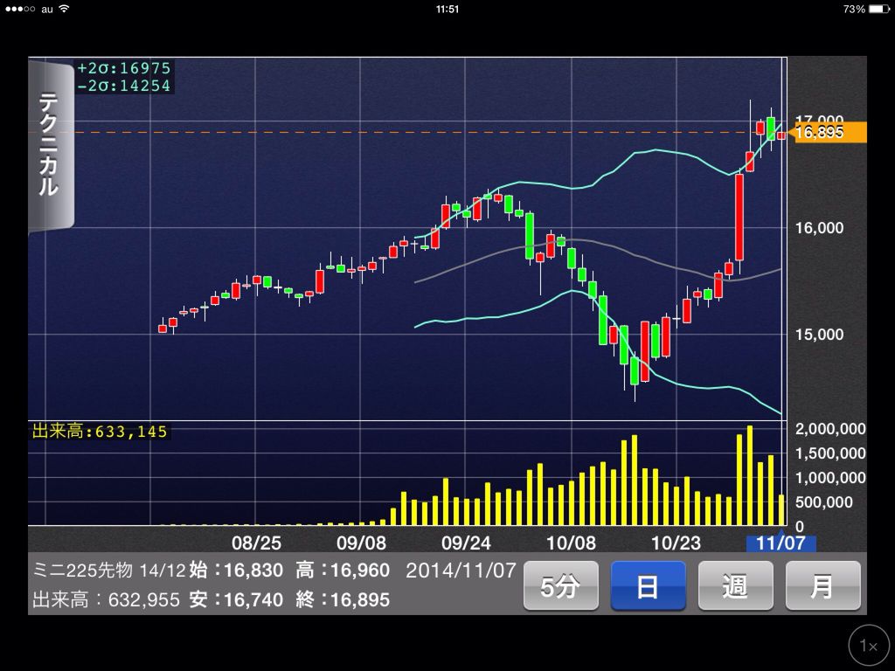Tap the 出来高:633,145 volume label
The image size is (895, 671).
point(100,432)
